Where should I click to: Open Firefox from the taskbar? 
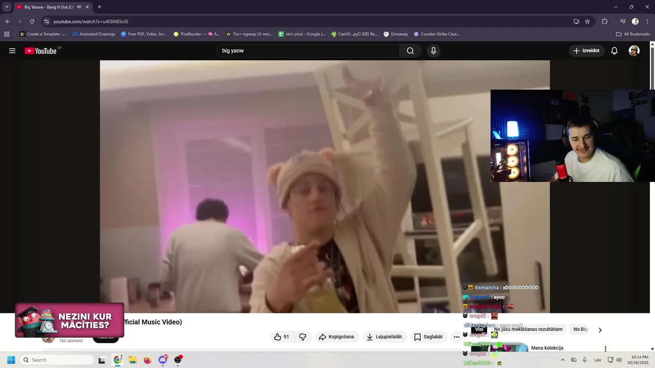[x=147, y=360]
